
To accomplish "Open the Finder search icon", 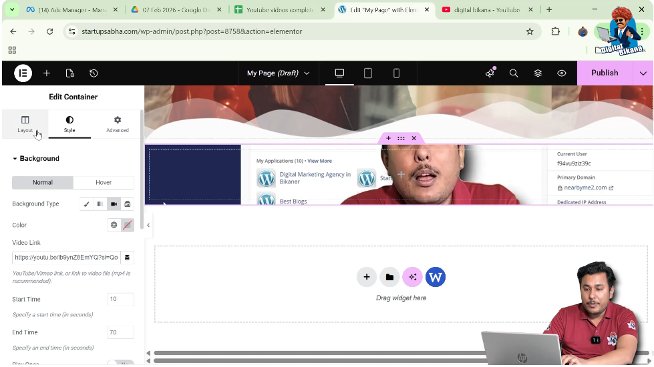I will (x=514, y=73).
